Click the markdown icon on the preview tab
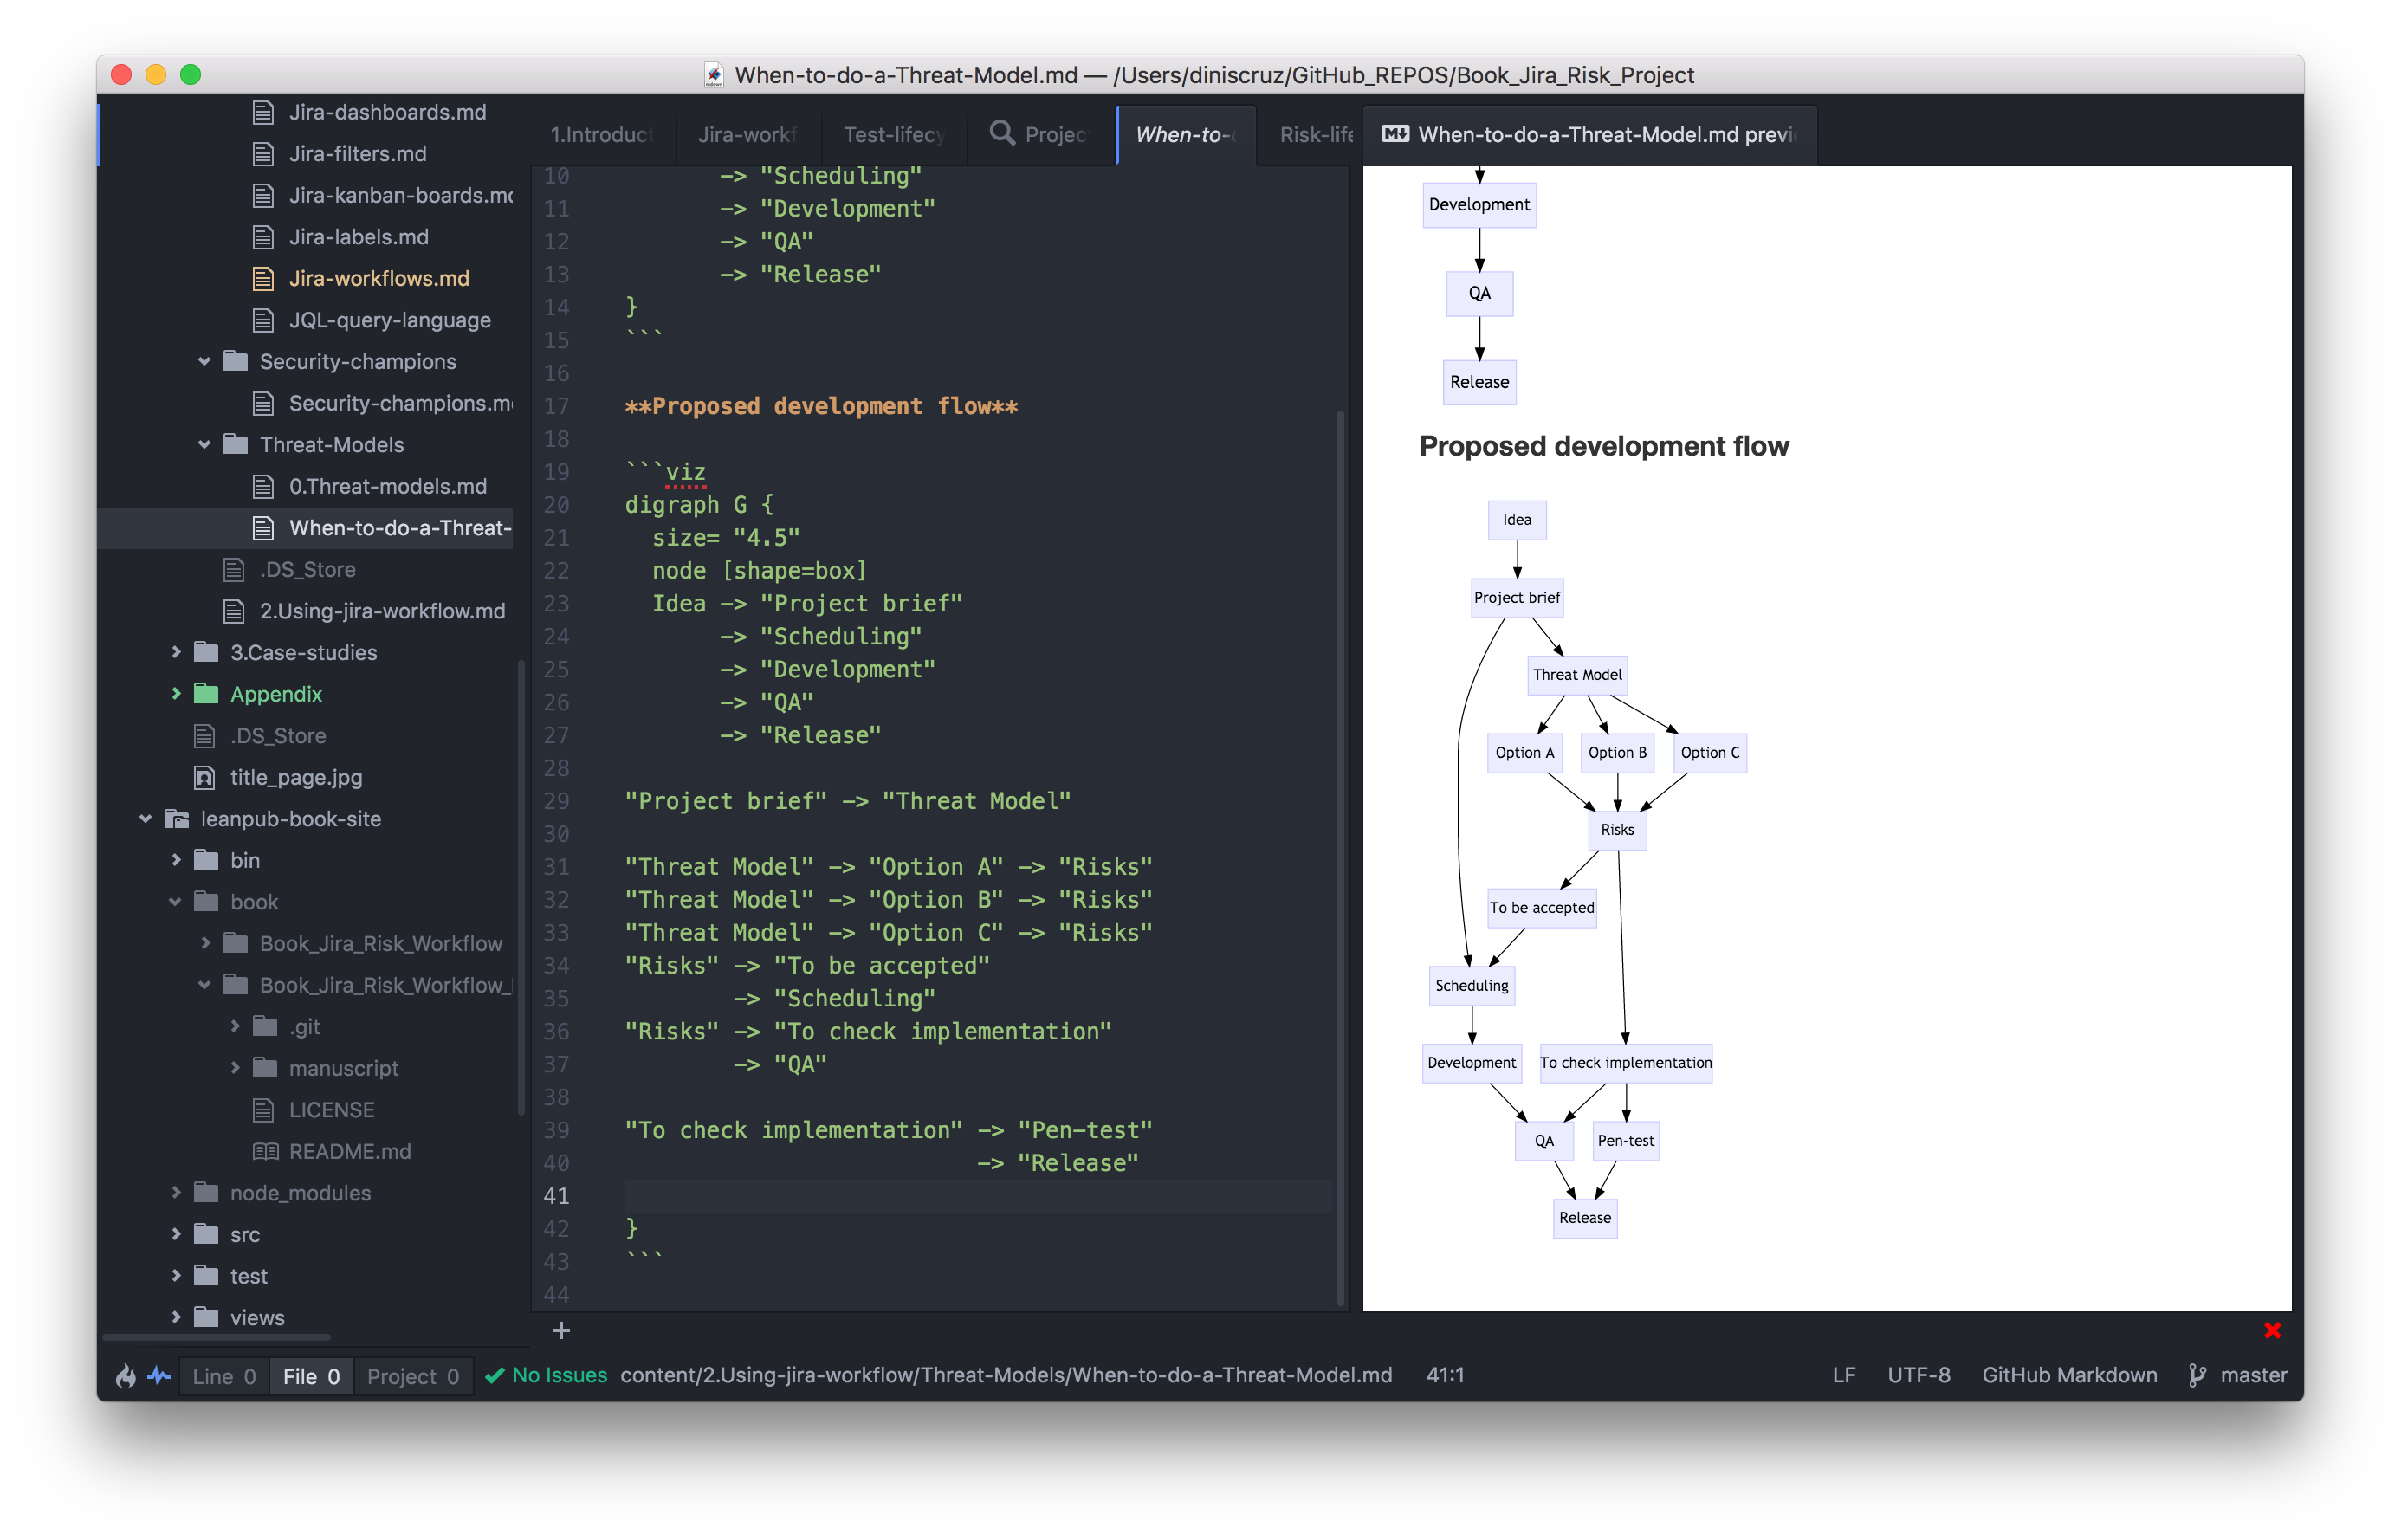The height and width of the screenshot is (1540, 2401). tap(1395, 134)
